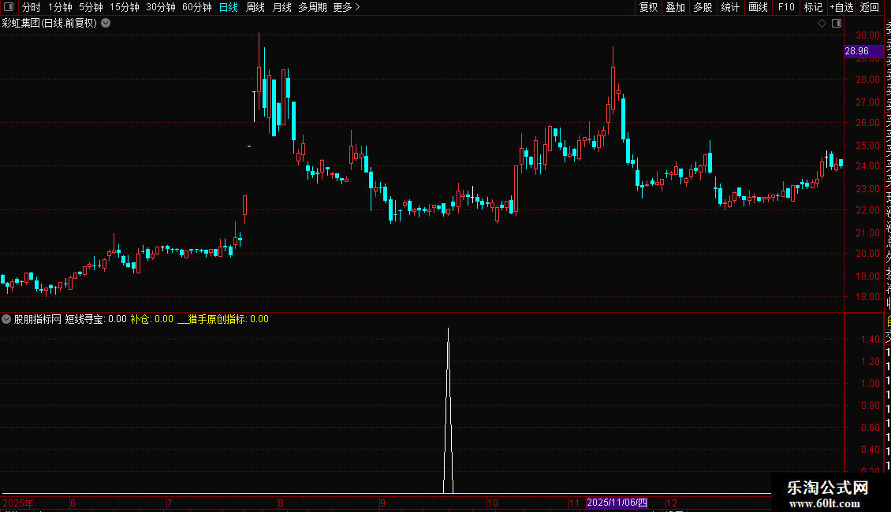Switch to 月线 monthly chart
Viewport: 891px width, 512px height.
(x=281, y=7)
